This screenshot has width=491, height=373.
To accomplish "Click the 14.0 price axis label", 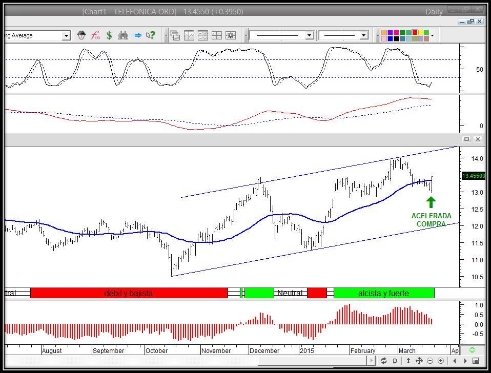I will coord(477,159).
